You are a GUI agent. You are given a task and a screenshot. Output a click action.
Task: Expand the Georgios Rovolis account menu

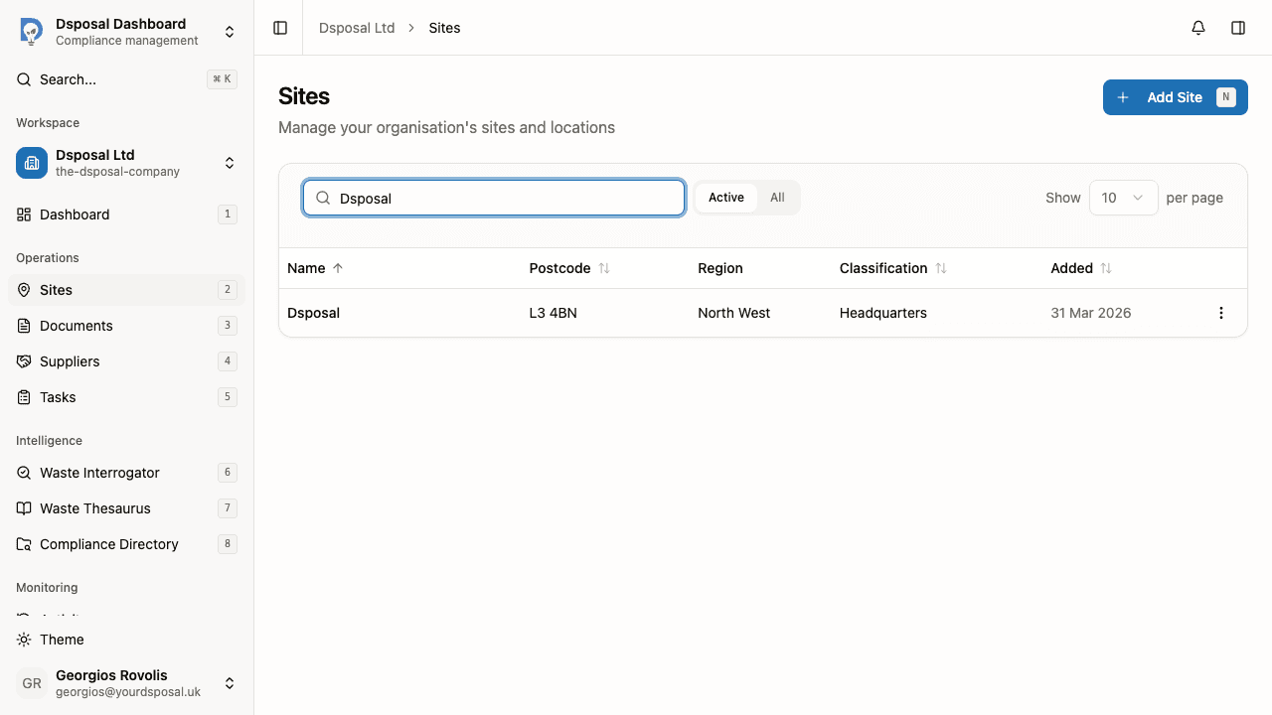(x=230, y=683)
